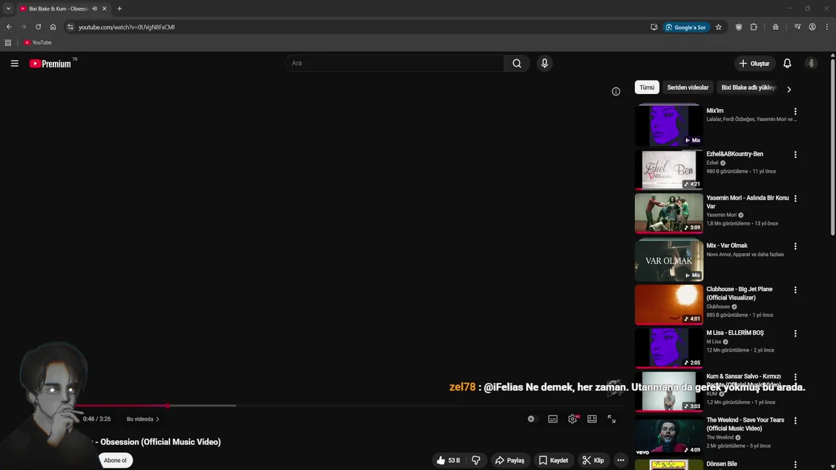Open the browser extensions puzzle icon
836x470 pixels.
(x=754, y=27)
